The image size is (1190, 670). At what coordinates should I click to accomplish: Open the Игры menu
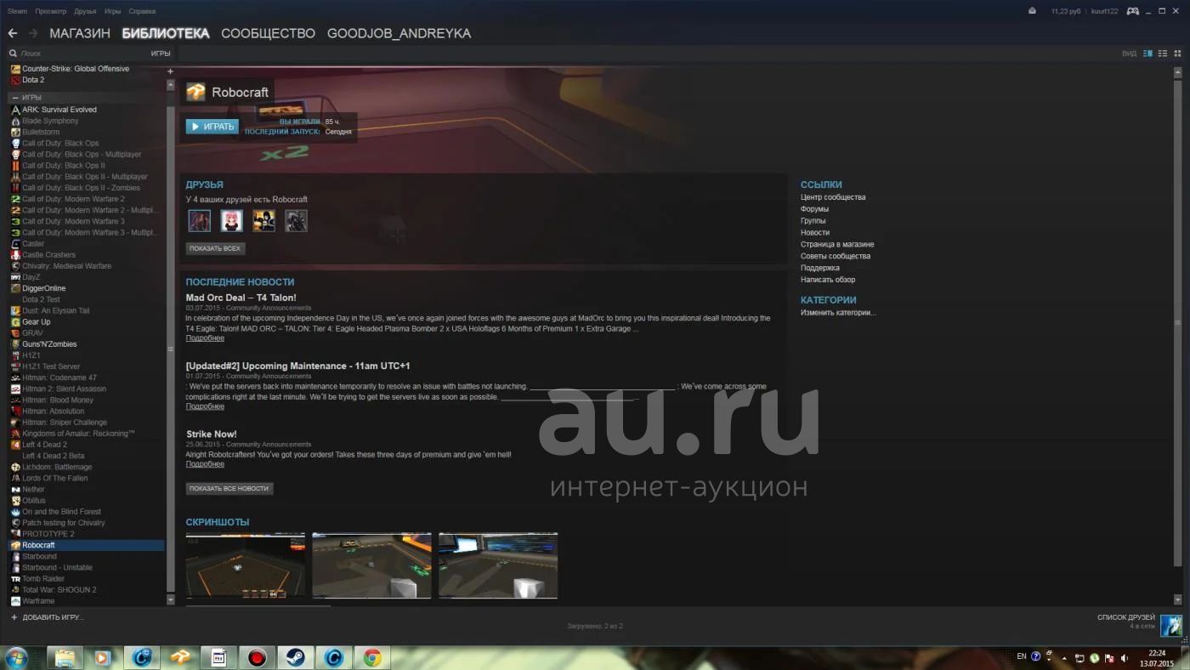click(112, 11)
